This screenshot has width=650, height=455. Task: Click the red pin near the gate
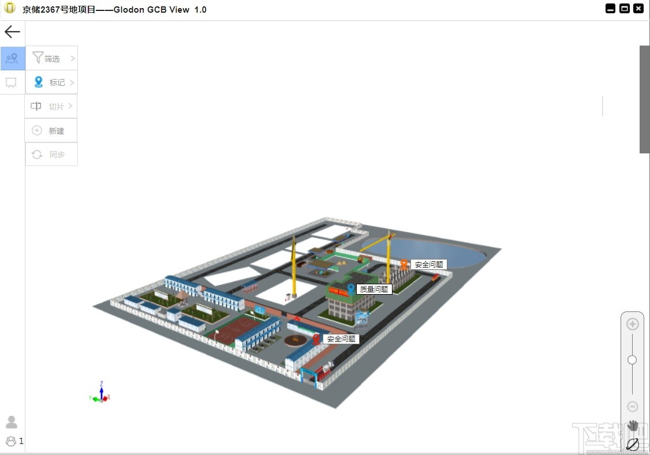click(316, 339)
